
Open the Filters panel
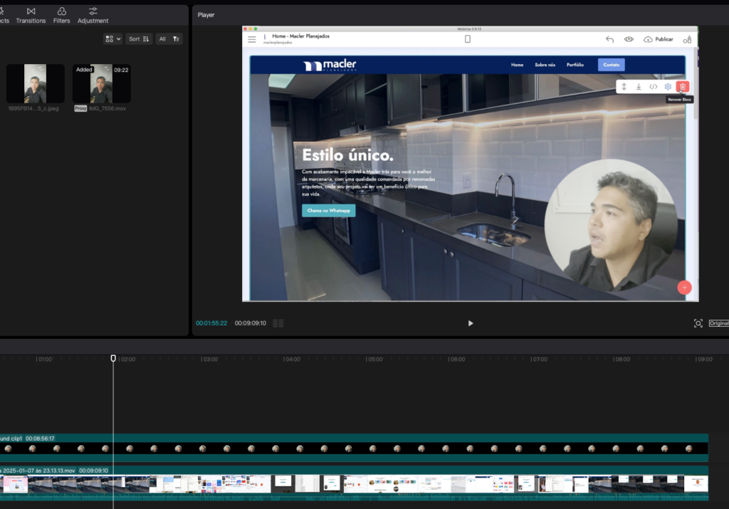(x=62, y=15)
